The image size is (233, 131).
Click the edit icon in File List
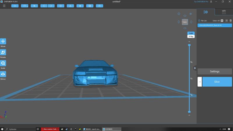[x=227, y=21]
